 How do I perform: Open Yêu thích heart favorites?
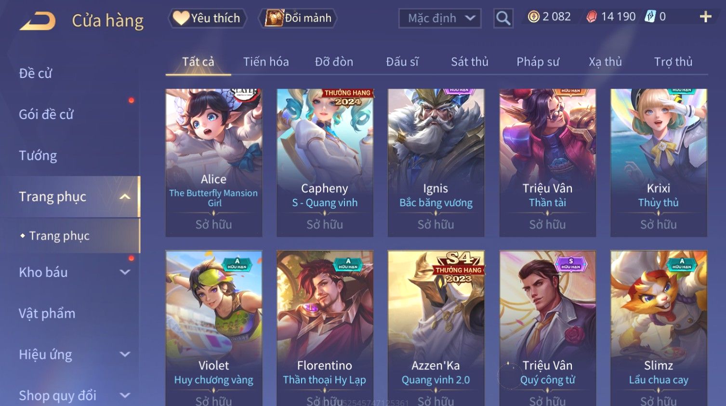207,18
